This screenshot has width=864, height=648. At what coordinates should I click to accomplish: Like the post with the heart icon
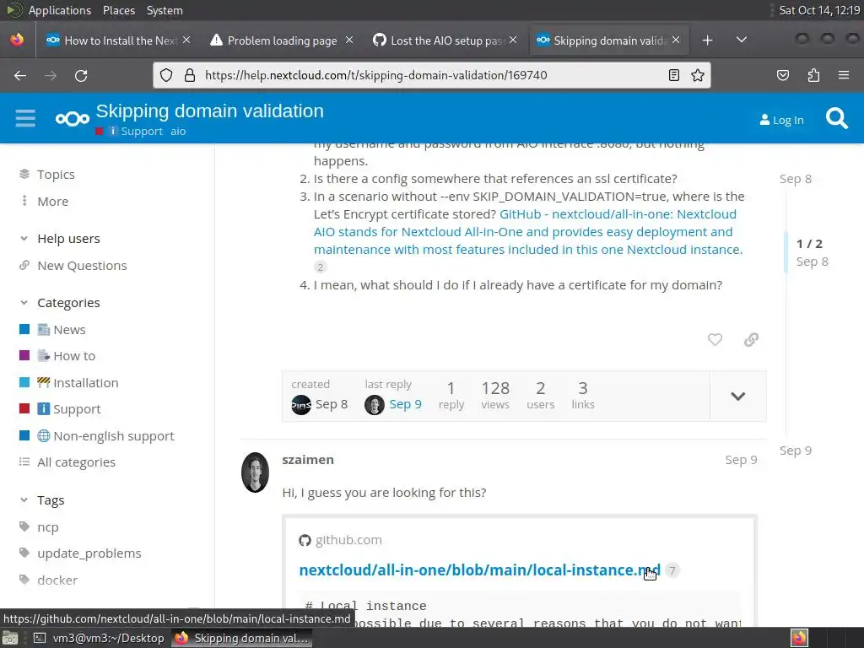pyautogui.click(x=715, y=339)
